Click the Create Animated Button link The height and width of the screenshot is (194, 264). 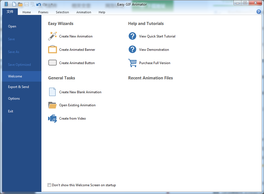[77, 63]
